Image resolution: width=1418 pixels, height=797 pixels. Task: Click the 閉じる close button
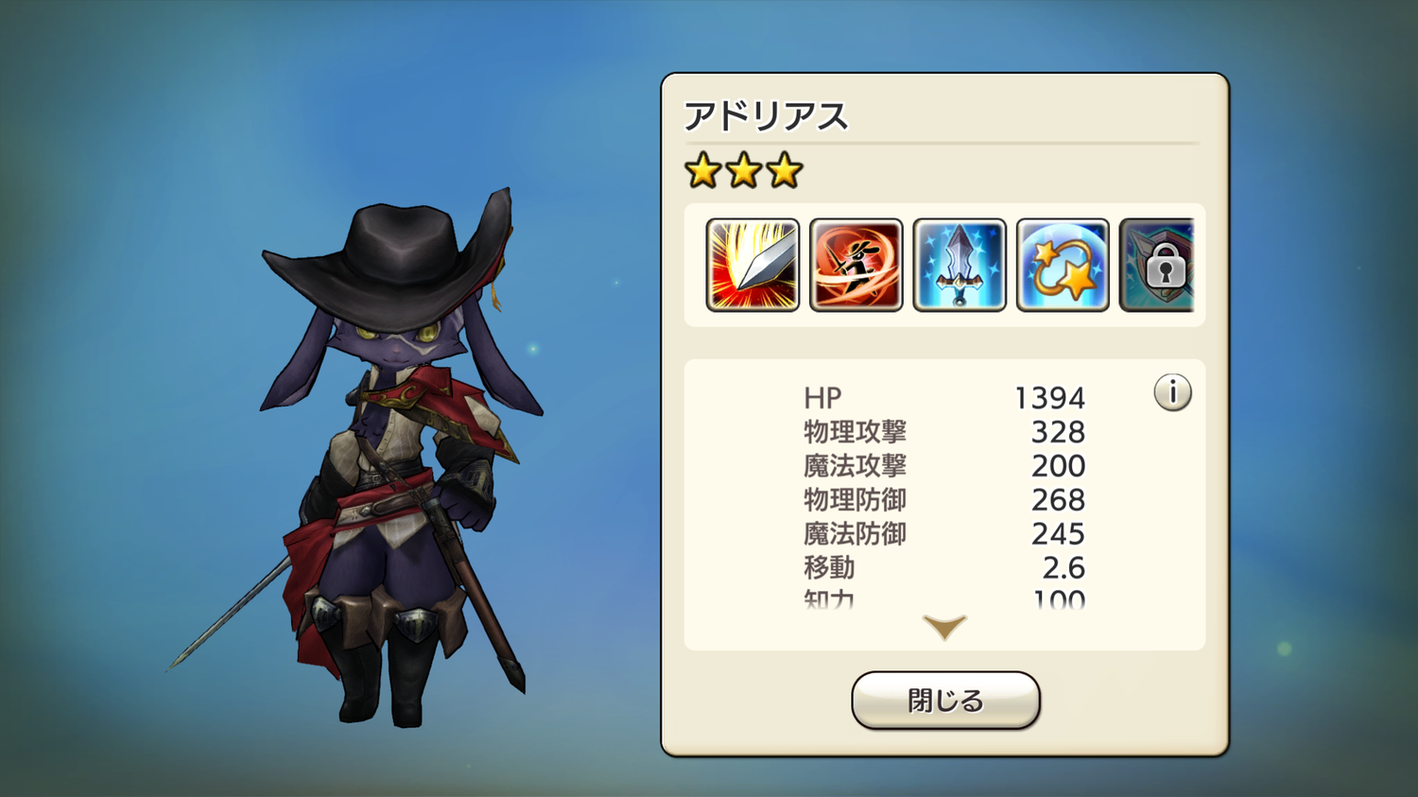click(x=945, y=701)
